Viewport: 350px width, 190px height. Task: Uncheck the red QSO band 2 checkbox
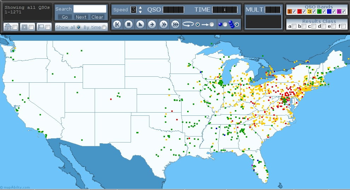pyautogui.click(x=304, y=12)
